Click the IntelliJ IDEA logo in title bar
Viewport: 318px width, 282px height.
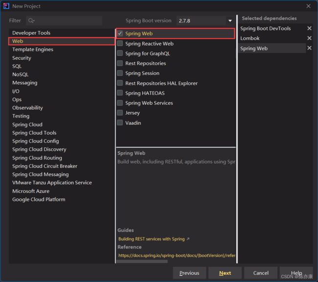6,6
